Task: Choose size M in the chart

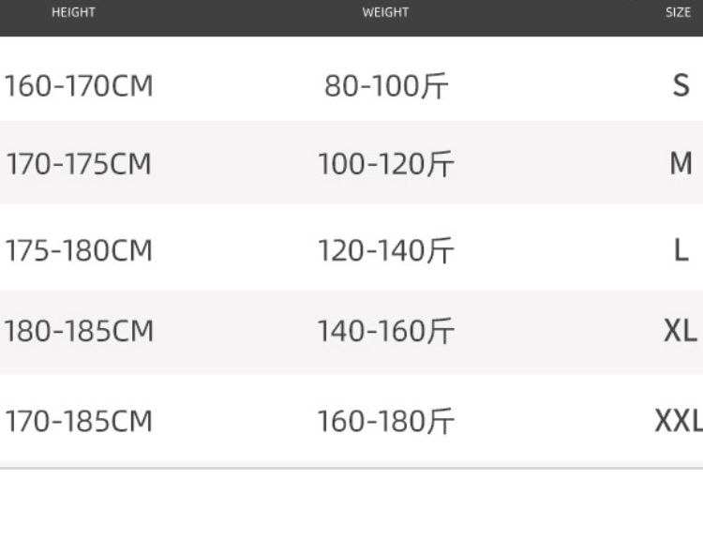Action: 681,164
